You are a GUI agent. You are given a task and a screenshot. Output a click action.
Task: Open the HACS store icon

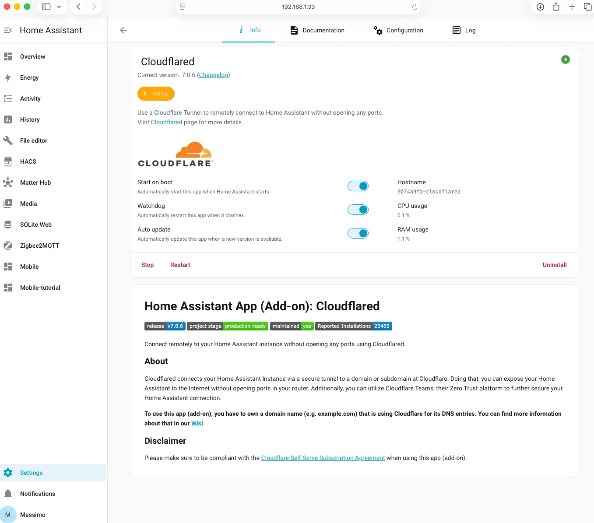8,161
